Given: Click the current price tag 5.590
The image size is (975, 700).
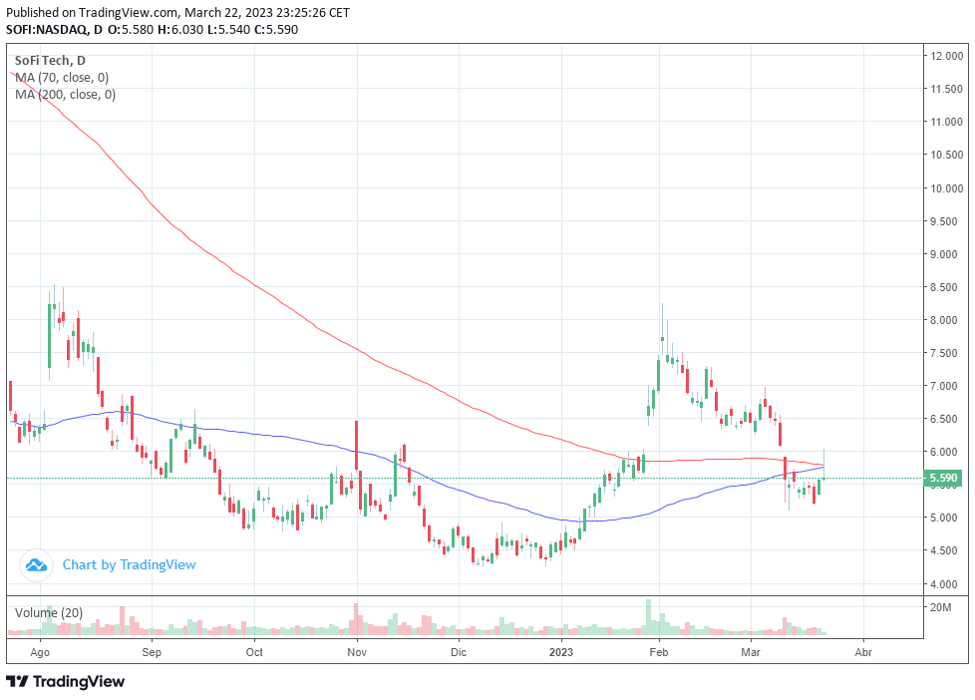Looking at the screenshot, I should pyautogui.click(x=943, y=478).
